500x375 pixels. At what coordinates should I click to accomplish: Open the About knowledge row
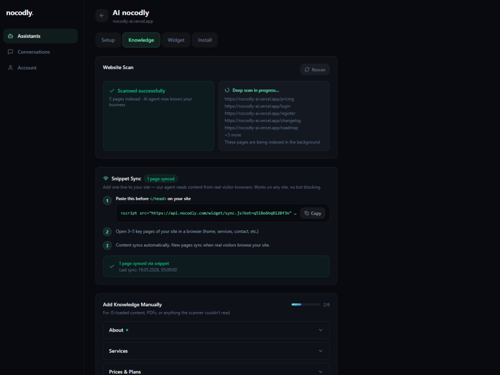coord(216,330)
